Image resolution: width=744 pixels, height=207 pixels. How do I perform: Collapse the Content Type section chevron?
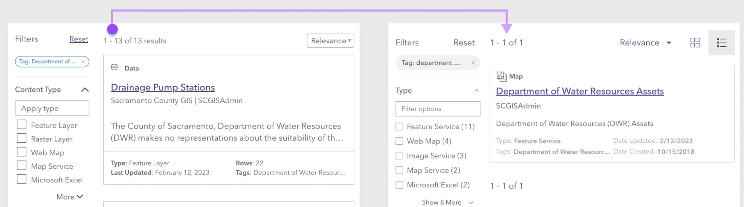[x=85, y=90]
